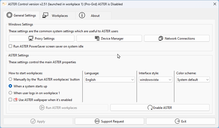Click the refresh icon beside Enable ASTER

point(150,108)
